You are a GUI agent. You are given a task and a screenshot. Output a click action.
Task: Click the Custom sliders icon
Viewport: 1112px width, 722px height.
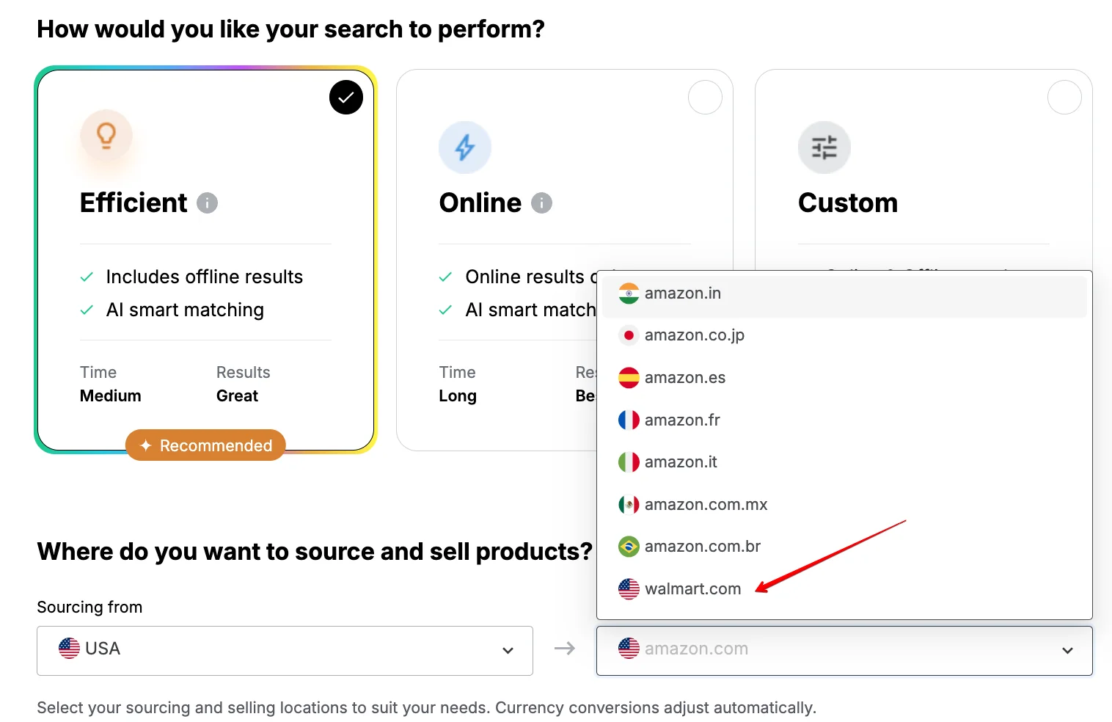[x=824, y=147]
